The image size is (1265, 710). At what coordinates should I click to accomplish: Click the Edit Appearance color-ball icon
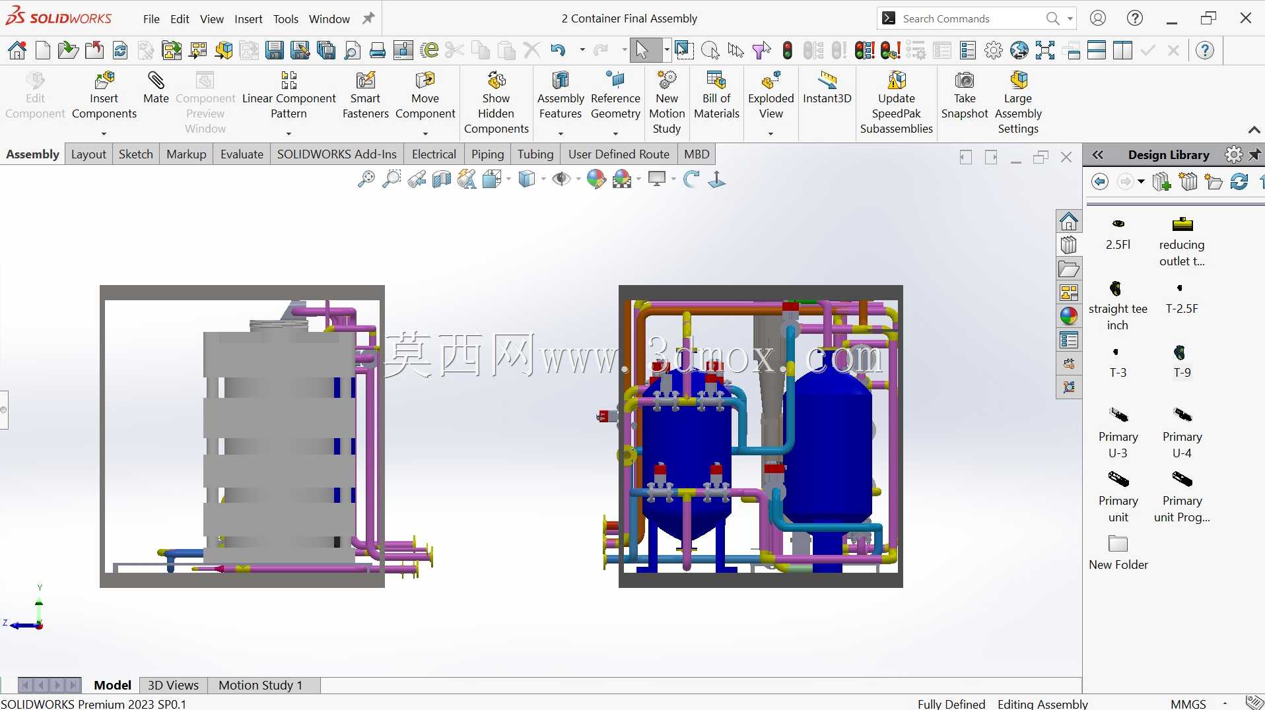596,179
